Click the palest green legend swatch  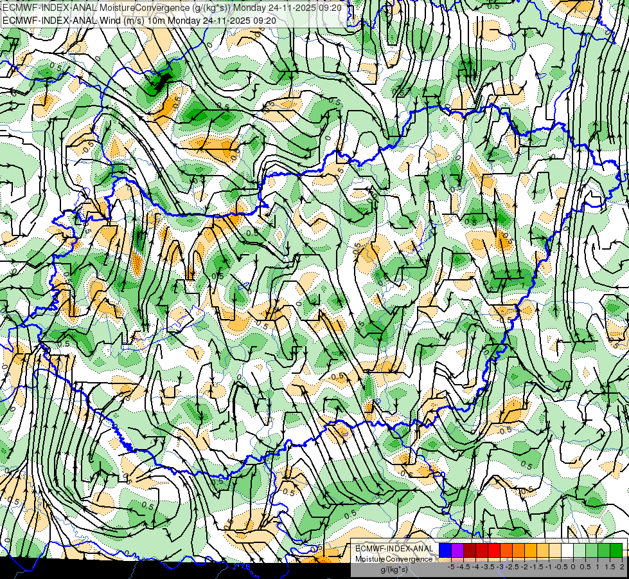point(580,550)
